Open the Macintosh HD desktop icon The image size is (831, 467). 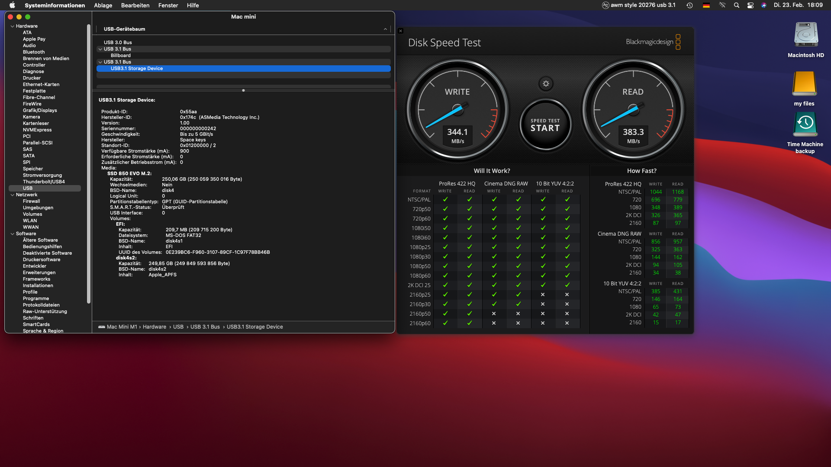coord(805,35)
